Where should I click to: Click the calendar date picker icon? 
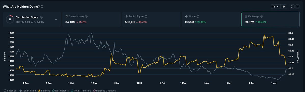coord(284,7)
